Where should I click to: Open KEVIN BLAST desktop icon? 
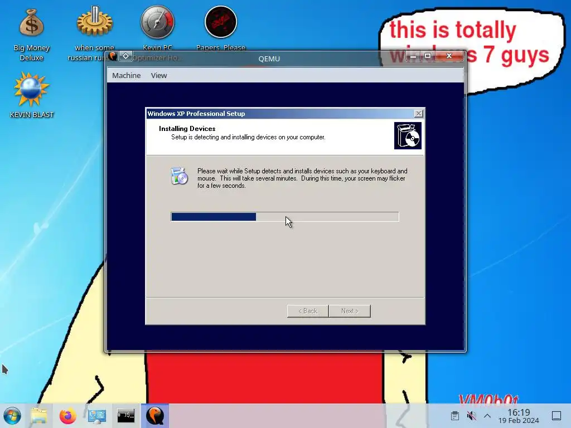point(31,95)
